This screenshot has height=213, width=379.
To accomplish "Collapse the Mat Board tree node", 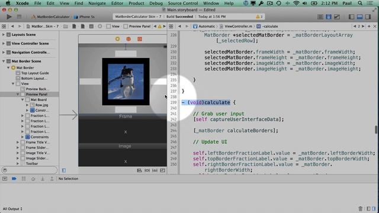I will 23,99.
